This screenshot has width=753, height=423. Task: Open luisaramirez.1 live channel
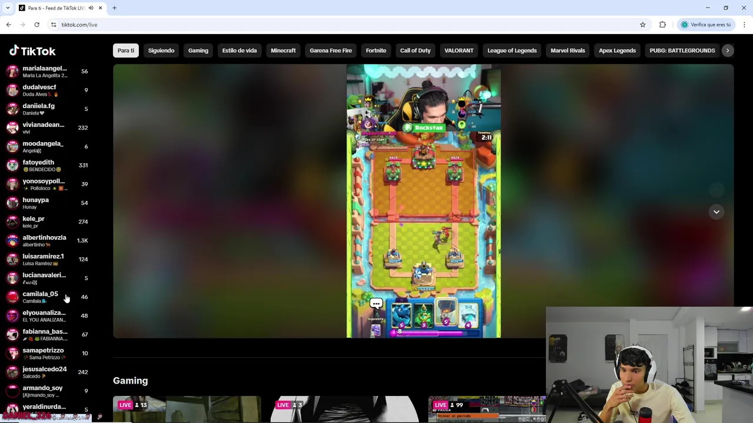click(47, 260)
